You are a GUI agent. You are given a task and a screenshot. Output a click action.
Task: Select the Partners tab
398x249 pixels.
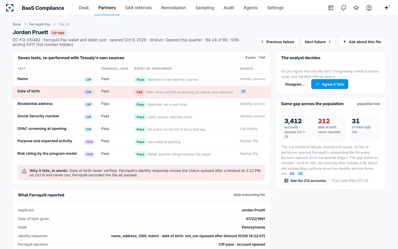107,8
